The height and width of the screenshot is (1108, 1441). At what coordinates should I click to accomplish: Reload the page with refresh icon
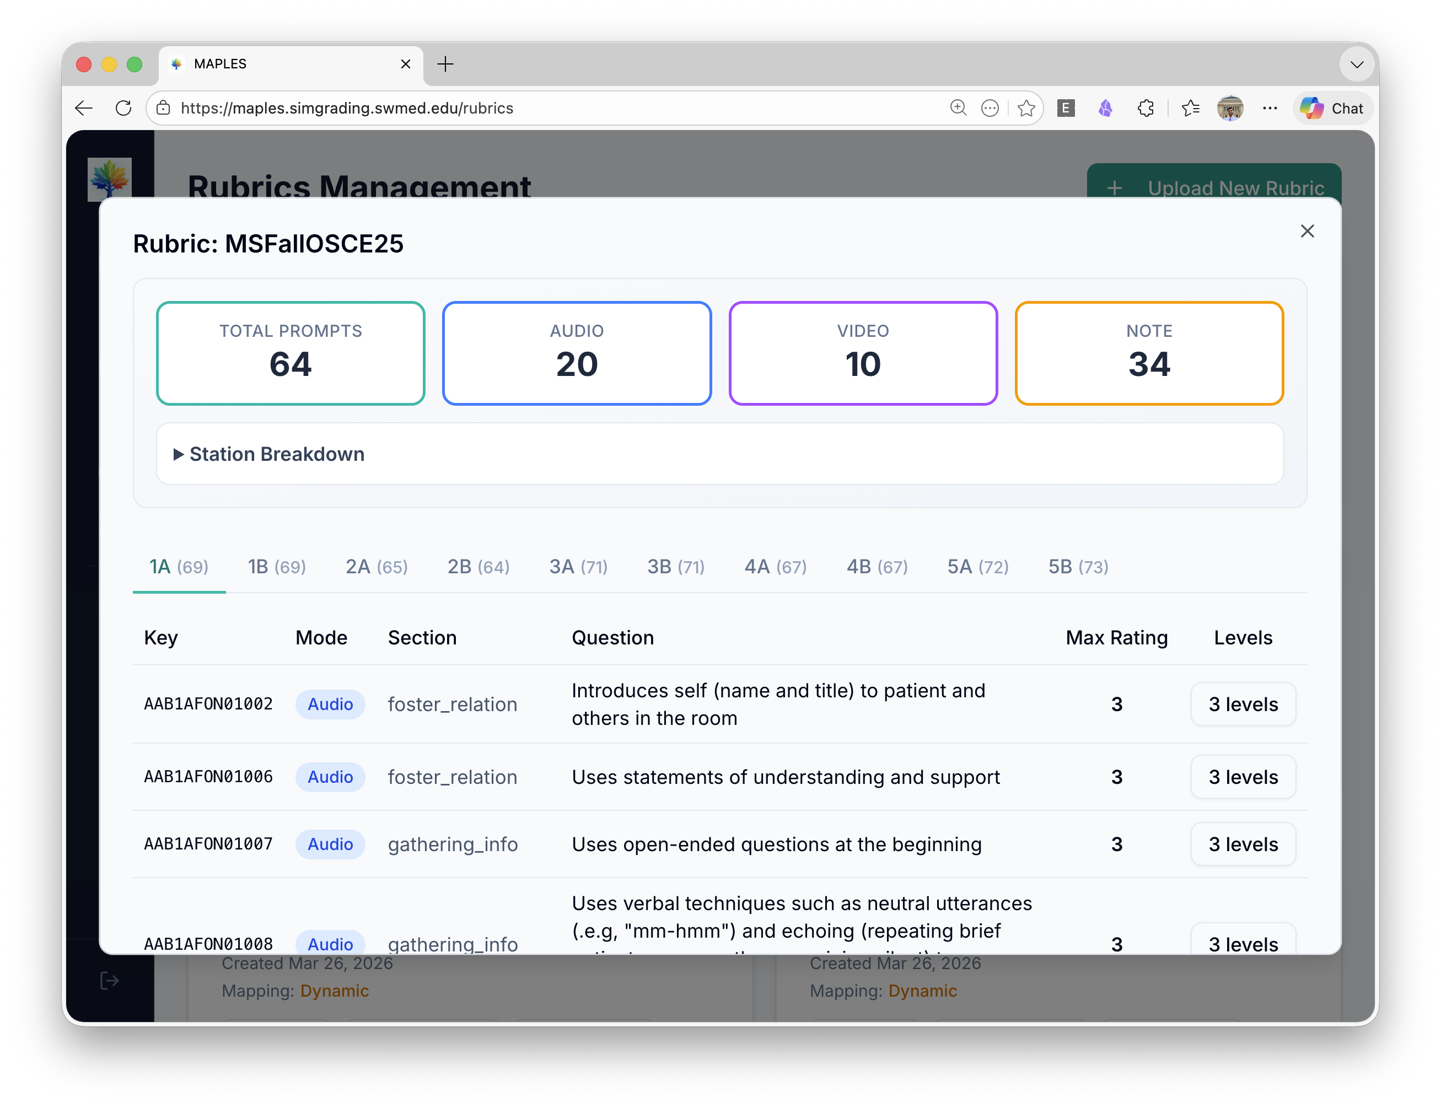pyautogui.click(x=123, y=108)
